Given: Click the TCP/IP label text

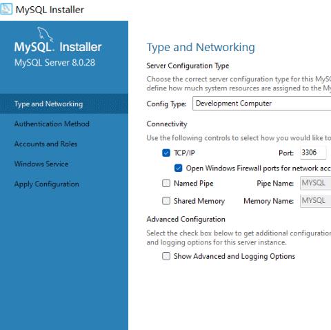Looking at the screenshot, I should [x=184, y=153].
